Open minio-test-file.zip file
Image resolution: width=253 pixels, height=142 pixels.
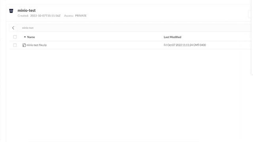36,45
